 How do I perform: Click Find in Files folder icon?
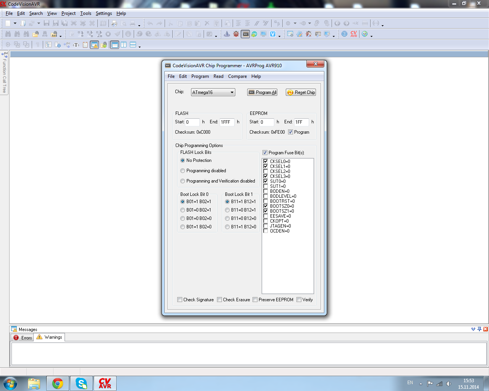[36, 34]
